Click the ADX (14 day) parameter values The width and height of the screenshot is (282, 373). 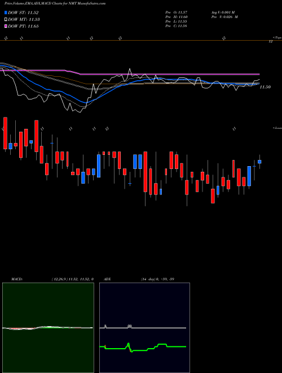[157, 279]
